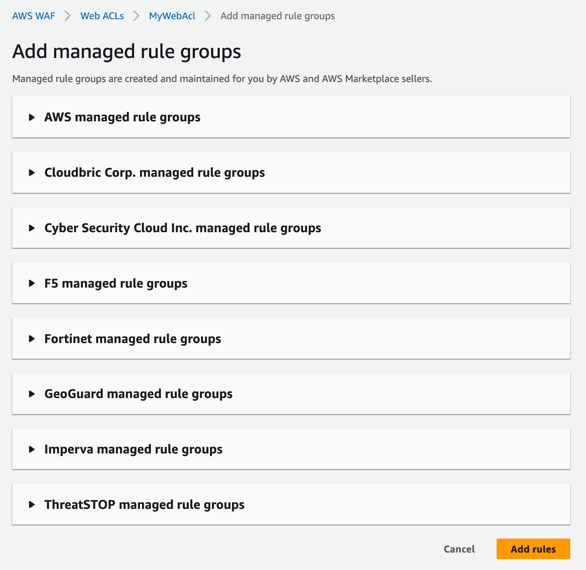Click the triangle beside Imperva managed rule groups
Viewport: 586px width, 570px height.
32,449
